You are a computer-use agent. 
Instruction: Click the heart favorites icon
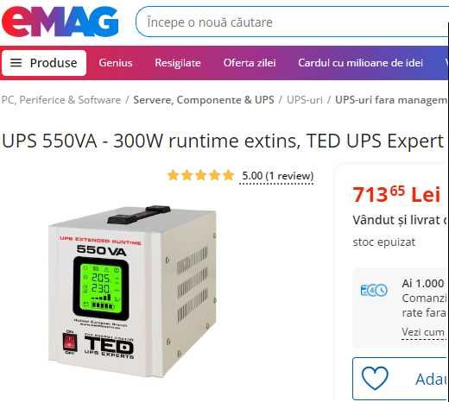(375, 378)
